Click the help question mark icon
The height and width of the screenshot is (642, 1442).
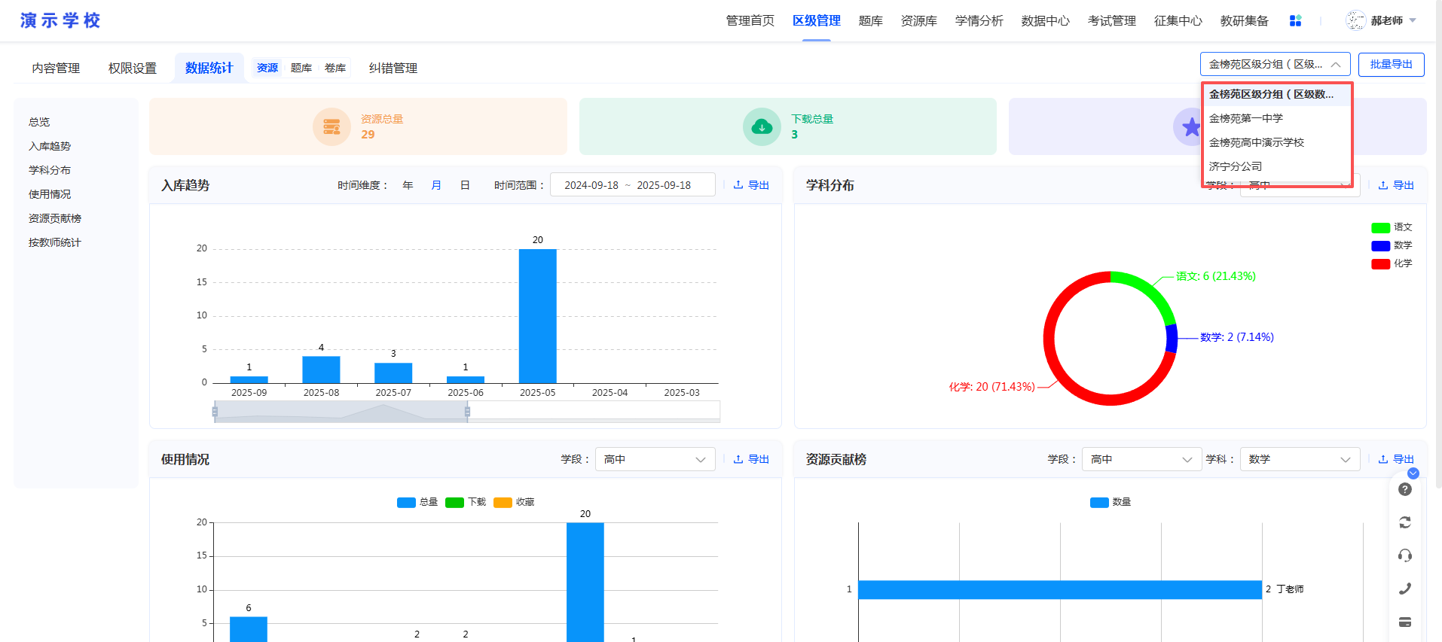pos(1404,489)
